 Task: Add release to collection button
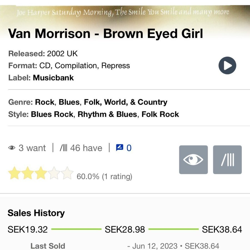coord(227,160)
